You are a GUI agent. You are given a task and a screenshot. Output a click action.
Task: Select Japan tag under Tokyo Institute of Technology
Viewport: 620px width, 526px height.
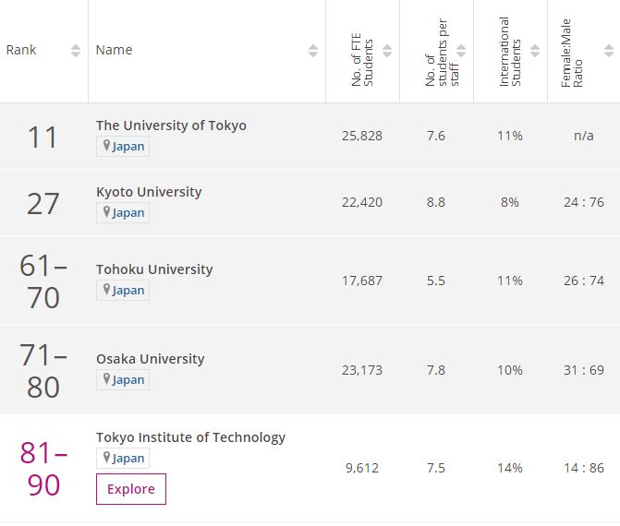[123, 458]
